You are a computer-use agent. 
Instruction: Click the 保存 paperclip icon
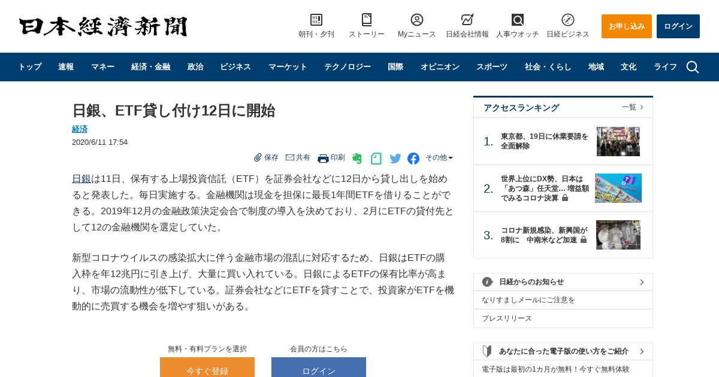(258, 157)
